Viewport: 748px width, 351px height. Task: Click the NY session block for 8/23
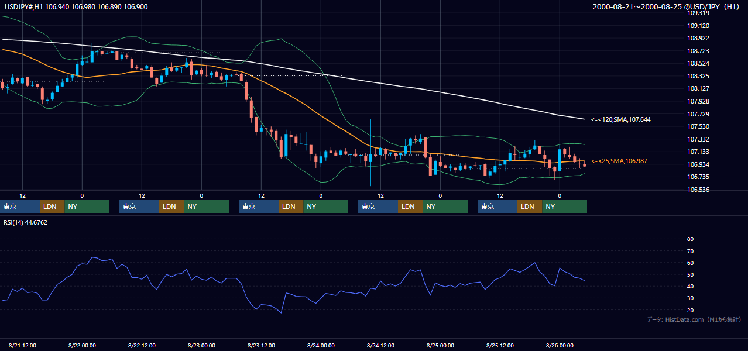(325, 207)
